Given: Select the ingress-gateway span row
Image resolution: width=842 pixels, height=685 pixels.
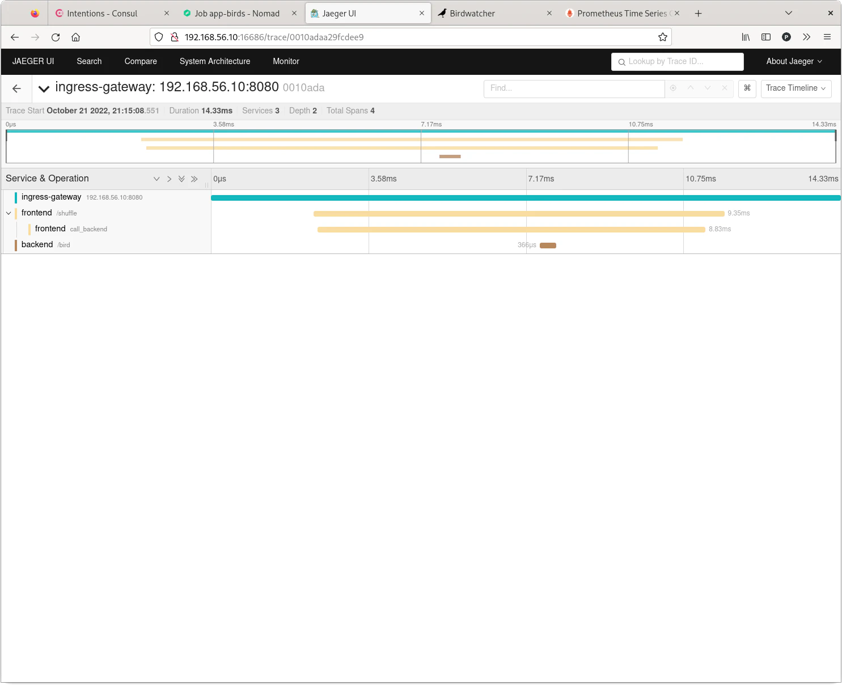Looking at the screenshot, I should pos(51,197).
